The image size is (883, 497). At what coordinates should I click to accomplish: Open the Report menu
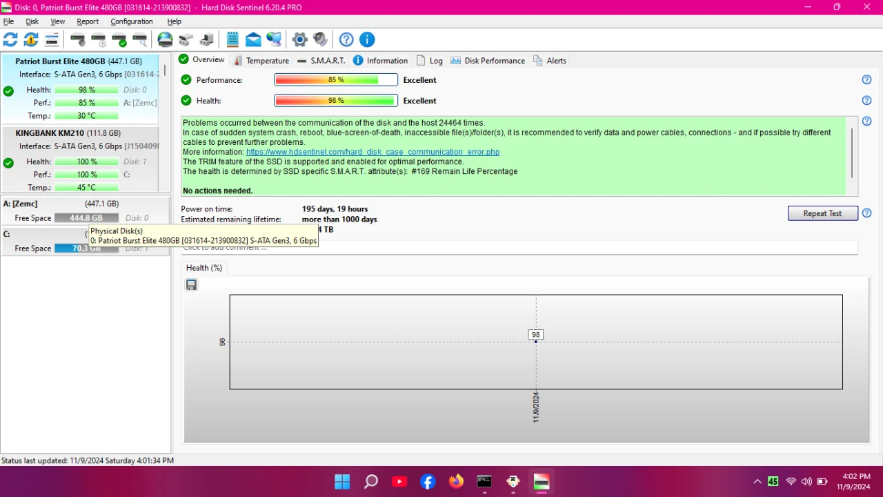coord(88,21)
